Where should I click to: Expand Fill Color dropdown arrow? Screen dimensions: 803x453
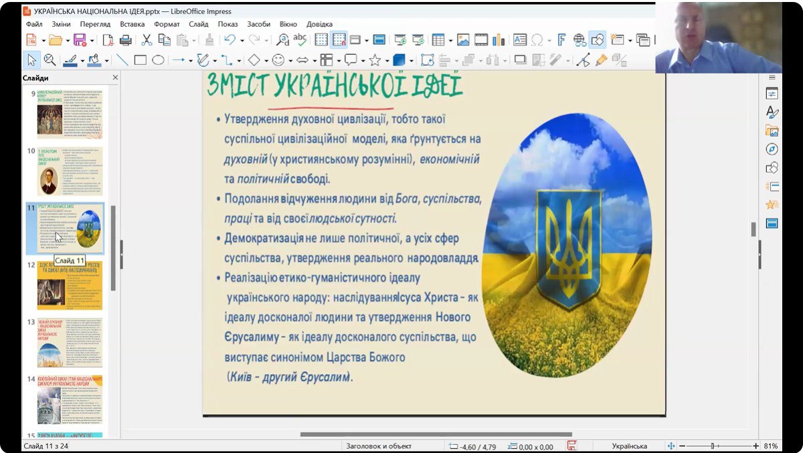click(x=106, y=60)
